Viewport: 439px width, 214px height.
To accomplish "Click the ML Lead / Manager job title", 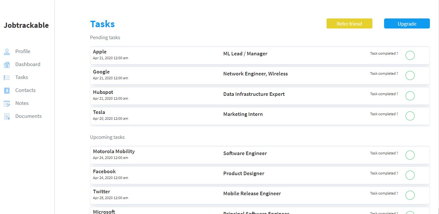I will [245, 54].
